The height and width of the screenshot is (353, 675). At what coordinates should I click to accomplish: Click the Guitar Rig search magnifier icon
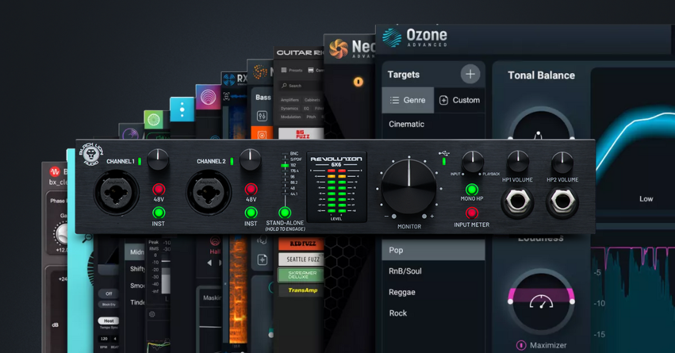tap(284, 85)
